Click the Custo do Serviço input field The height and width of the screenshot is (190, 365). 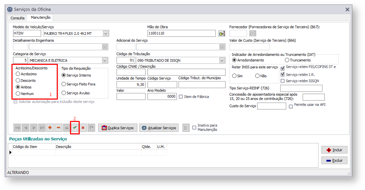(x=271, y=106)
